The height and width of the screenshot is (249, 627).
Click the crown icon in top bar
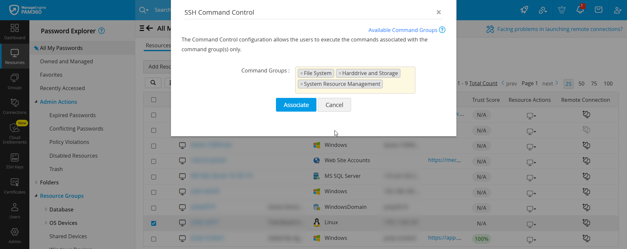[x=562, y=10]
